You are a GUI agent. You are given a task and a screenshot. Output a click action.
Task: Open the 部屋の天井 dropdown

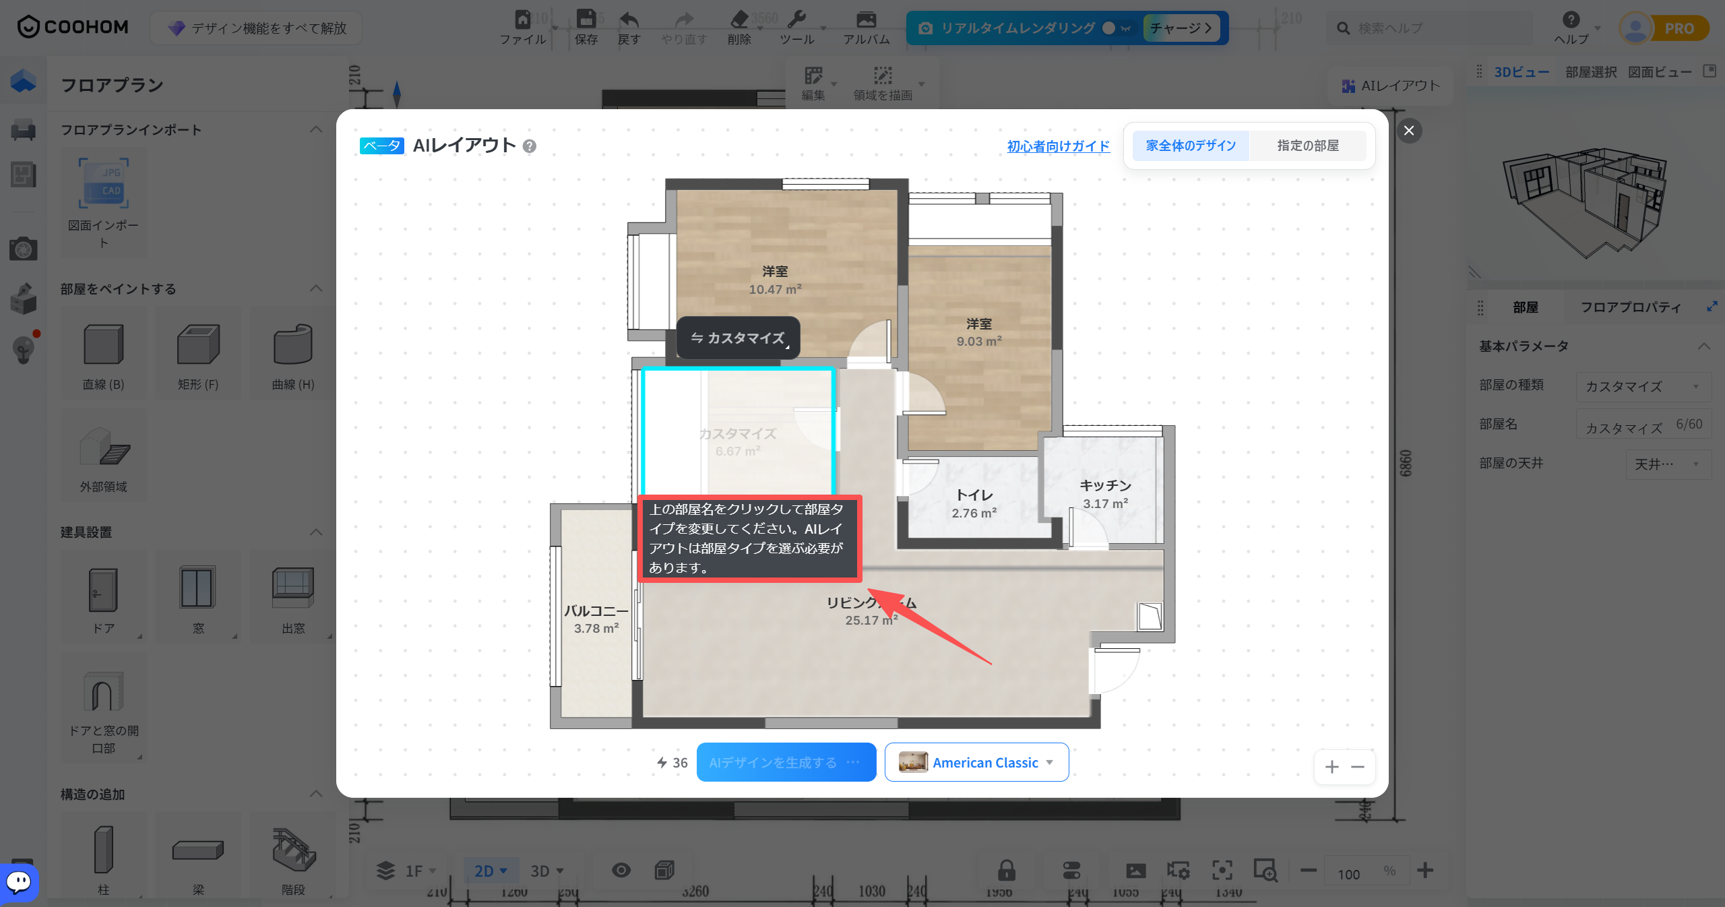click(x=1668, y=464)
